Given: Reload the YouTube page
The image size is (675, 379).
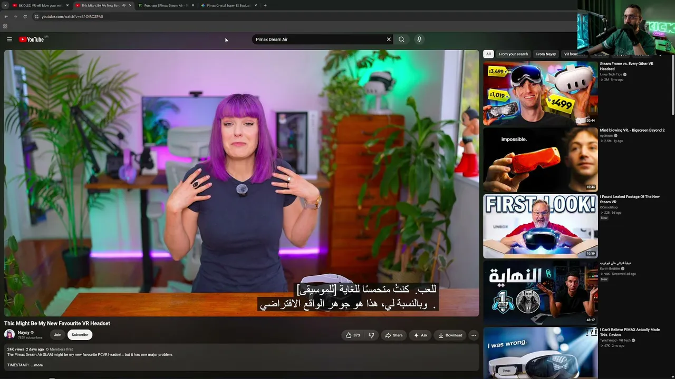Looking at the screenshot, I should coord(25,16).
